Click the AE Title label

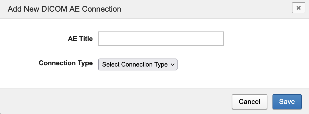(80, 39)
